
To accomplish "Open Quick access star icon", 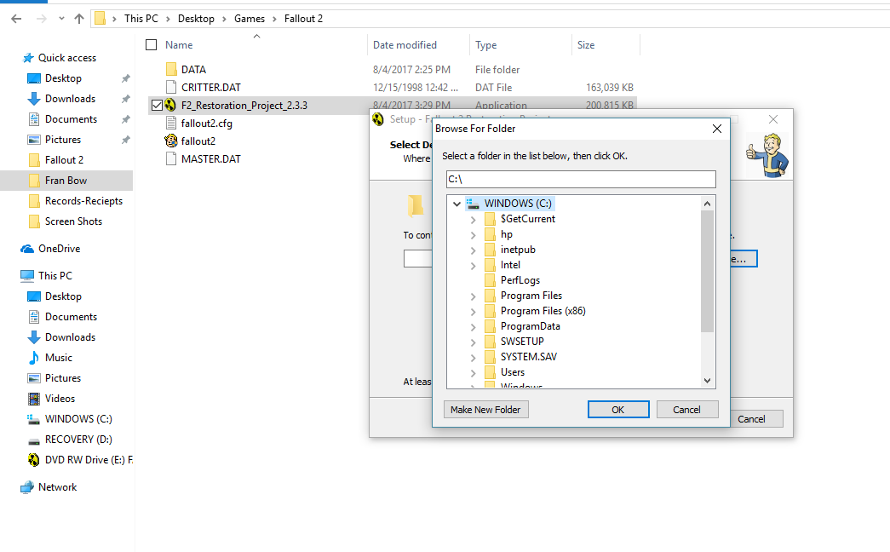I will (x=28, y=58).
